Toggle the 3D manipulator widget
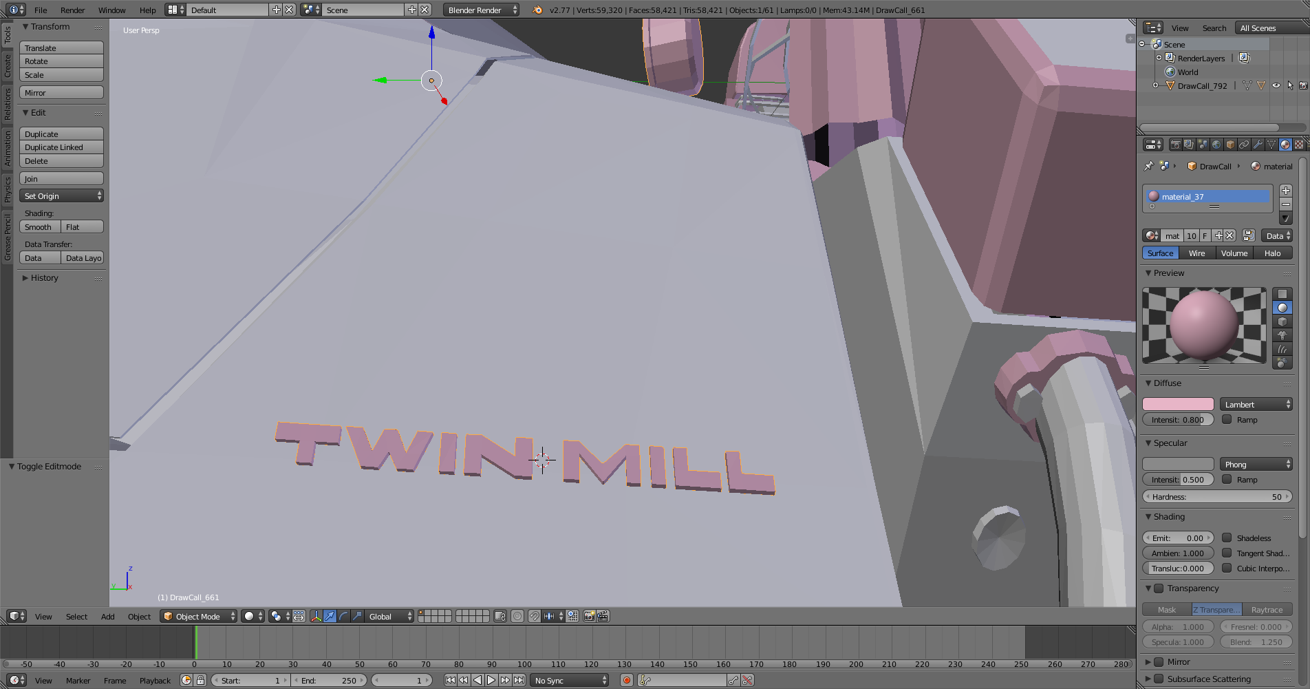The height and width of the screenshot is (689, 1310). (316, 616)
